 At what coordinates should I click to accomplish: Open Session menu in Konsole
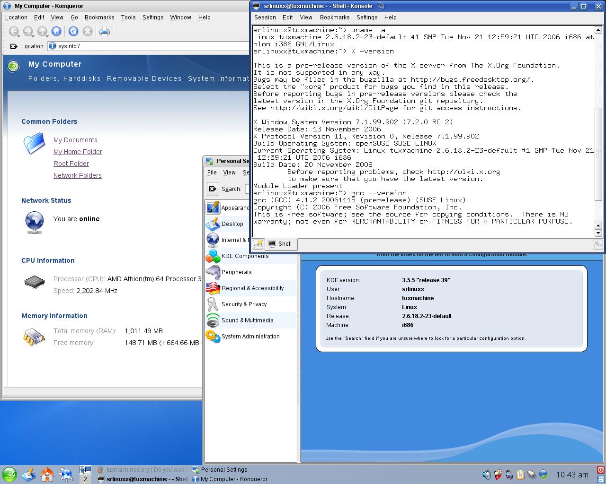click(265, 17)
